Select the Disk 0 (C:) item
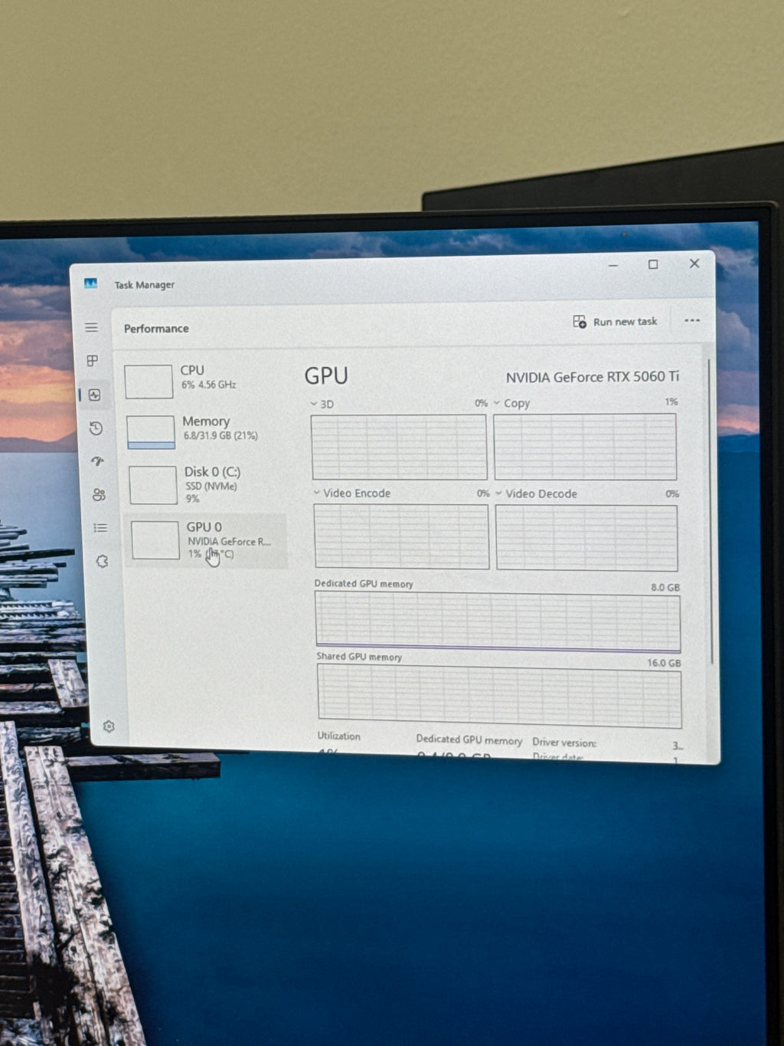Viewport: 784px width, 1046px height. (x=204, y=484)
